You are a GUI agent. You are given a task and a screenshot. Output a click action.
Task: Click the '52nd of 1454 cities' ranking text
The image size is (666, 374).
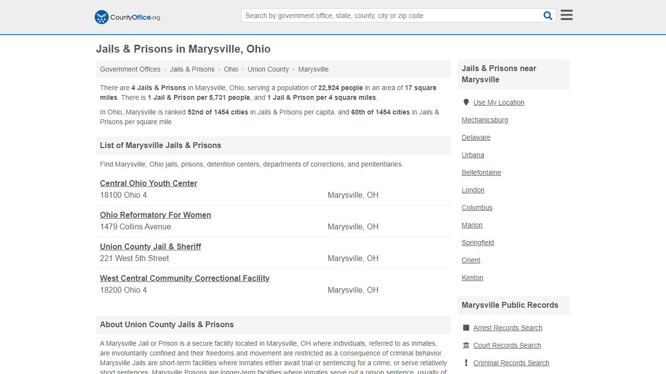tap(218, 112)
